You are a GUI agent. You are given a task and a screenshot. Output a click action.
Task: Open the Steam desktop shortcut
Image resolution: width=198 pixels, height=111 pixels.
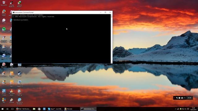pyautogui.click(x=19, y=74)
